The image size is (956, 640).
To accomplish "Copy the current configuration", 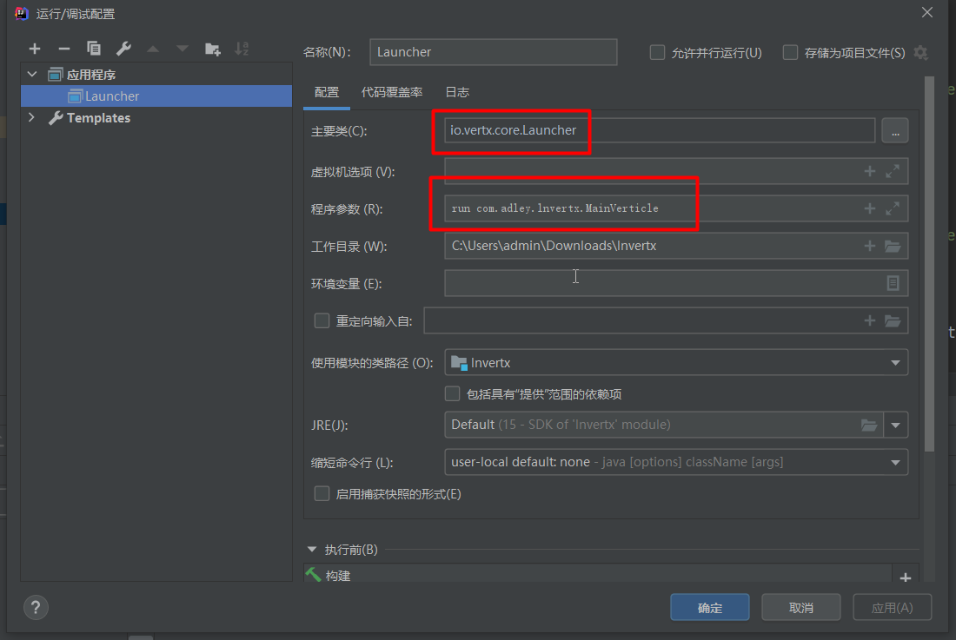I will coord(93,49).
